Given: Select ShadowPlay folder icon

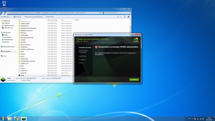Looking at the screenshot, I should pos(19,59).
